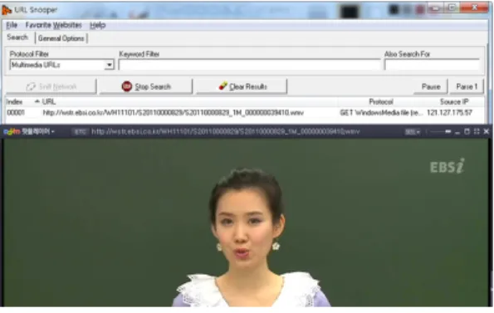This screenshot has width=494, height=313.
Task: Close the URL Snooper window
Action: 474,7
